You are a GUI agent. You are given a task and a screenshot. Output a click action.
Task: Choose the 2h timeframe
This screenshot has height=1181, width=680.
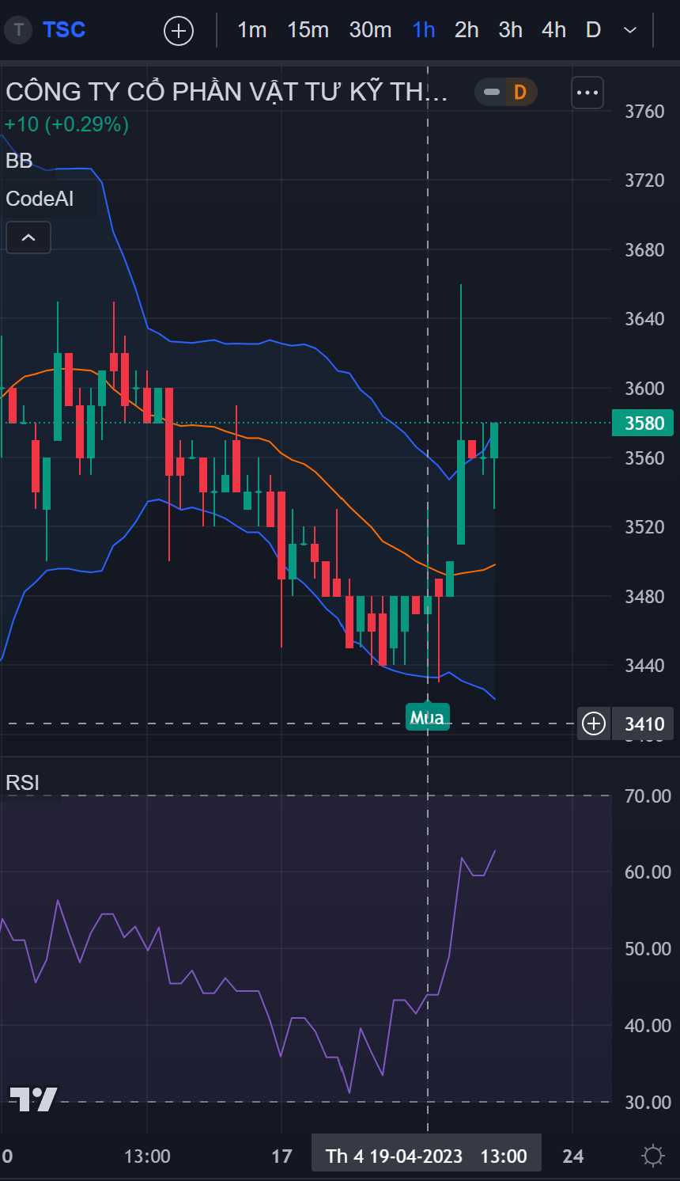point(467,30)
